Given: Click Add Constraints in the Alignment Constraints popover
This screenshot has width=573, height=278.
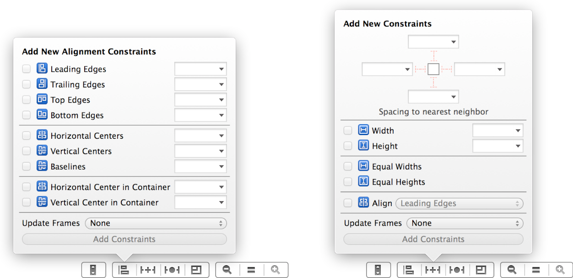Looking at the screenshot, I should [124, 239].
